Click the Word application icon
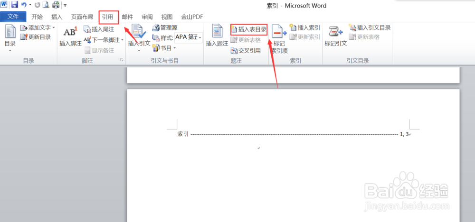 tap(4, 5)
